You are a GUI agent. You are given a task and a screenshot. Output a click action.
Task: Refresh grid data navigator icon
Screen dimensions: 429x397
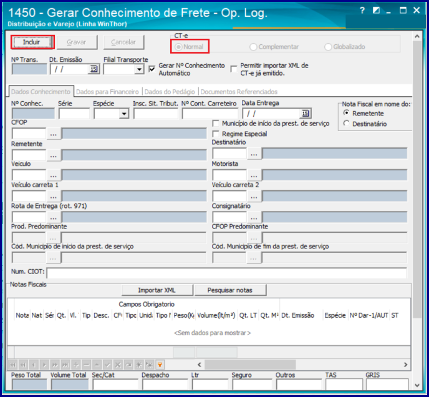coord(128,365)
